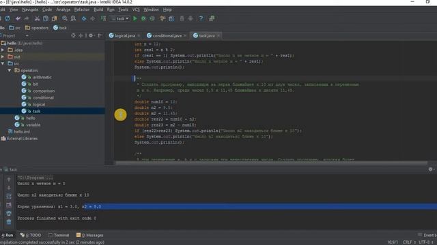This screenshot has height=245, width=437.
Task: Collapse the operators package
Action: pyautogui.click(x=10, y=70)
